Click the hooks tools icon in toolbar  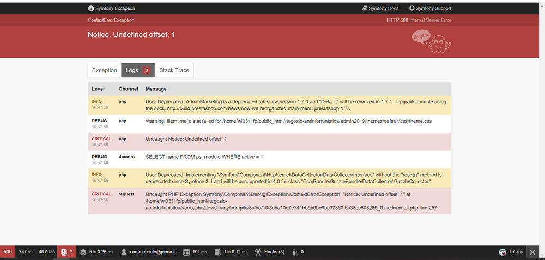point(258,252)
